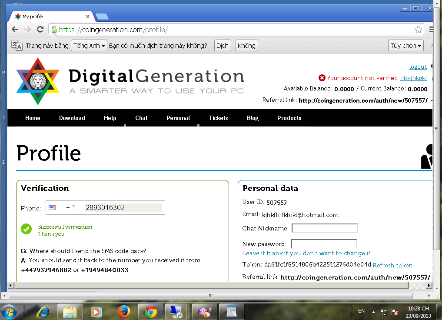
Task: Open the Tickets menu item
Action: (x=219, y=118)
